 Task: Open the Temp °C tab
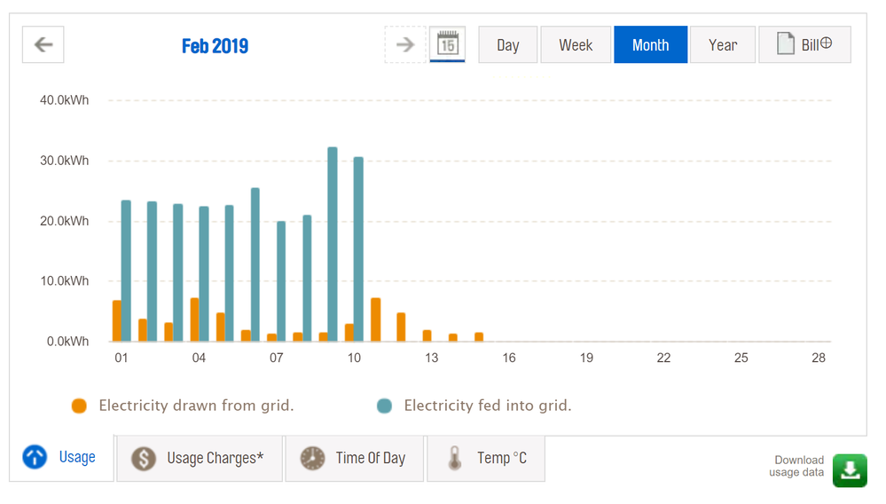[486, 459]
